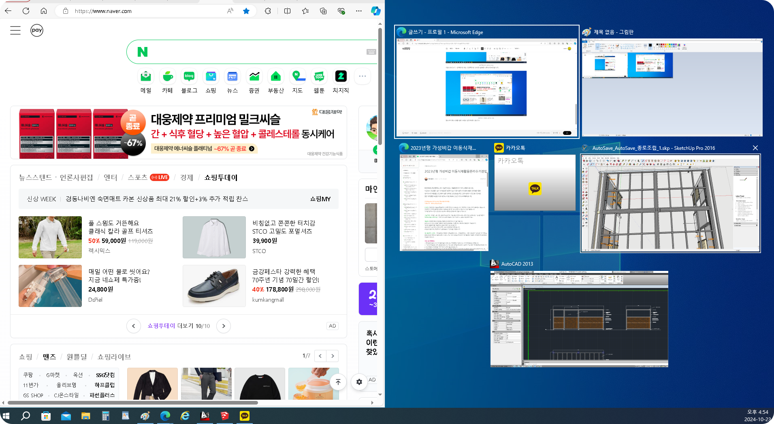Open 쿠팡 store link
This screenshot has height=424, width=774.
[28, 375]
